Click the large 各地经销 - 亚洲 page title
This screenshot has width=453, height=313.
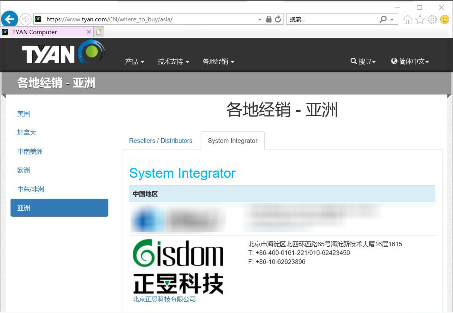[x=282, y=110]
